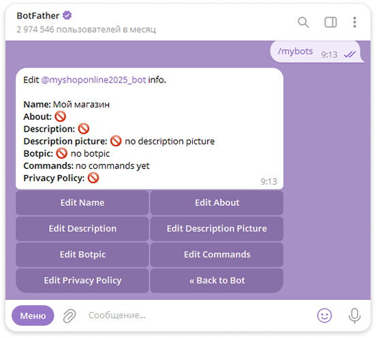The width and height of the screenshot is (376, 338).
Task: Click the Edit Botpic button
Action: [x=82, y=255]
